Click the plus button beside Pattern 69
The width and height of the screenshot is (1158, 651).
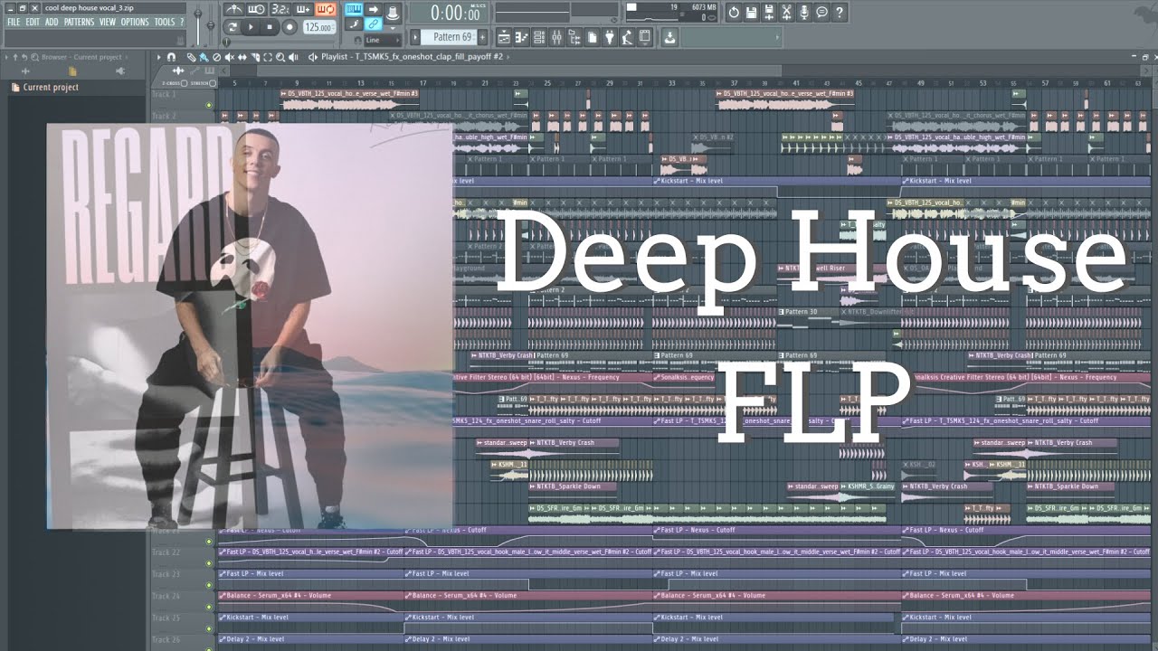(x=482, y=37)
